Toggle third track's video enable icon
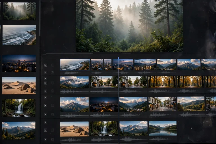This screenshot has height=144, width=216. click(x=46, y=105)
